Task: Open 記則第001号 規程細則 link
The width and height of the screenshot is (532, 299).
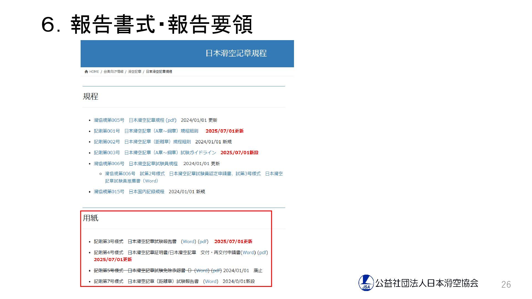Action: [x=146, y=131]
